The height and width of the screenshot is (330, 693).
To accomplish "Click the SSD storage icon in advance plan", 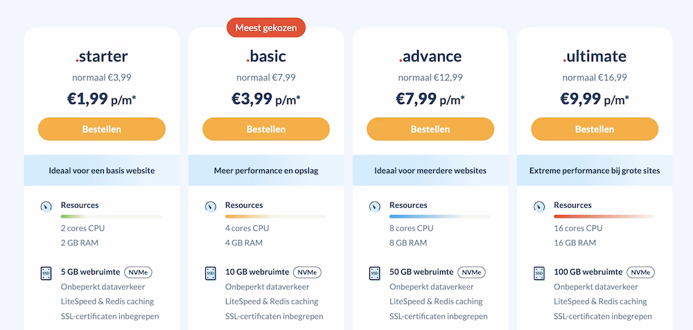I will (x=375, y=273).
